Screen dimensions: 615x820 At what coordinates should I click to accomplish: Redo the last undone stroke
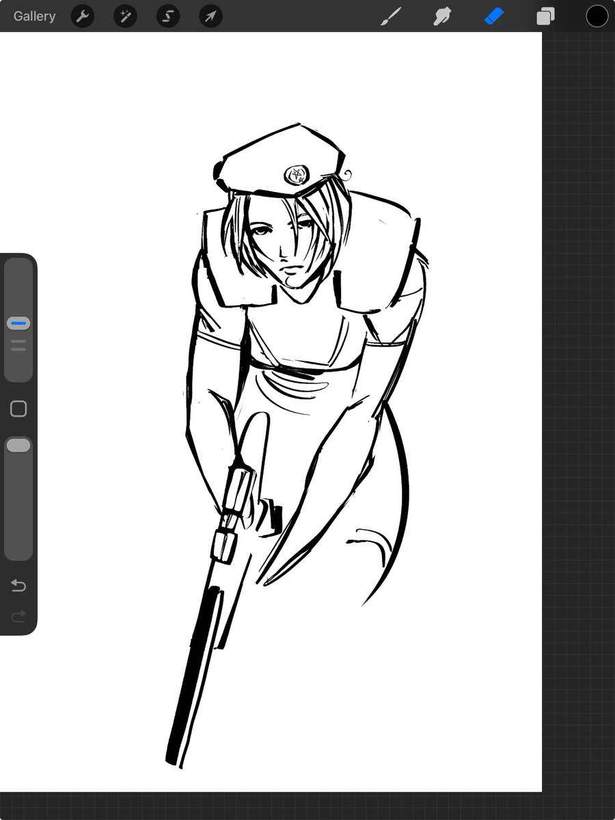coord(18,616)
